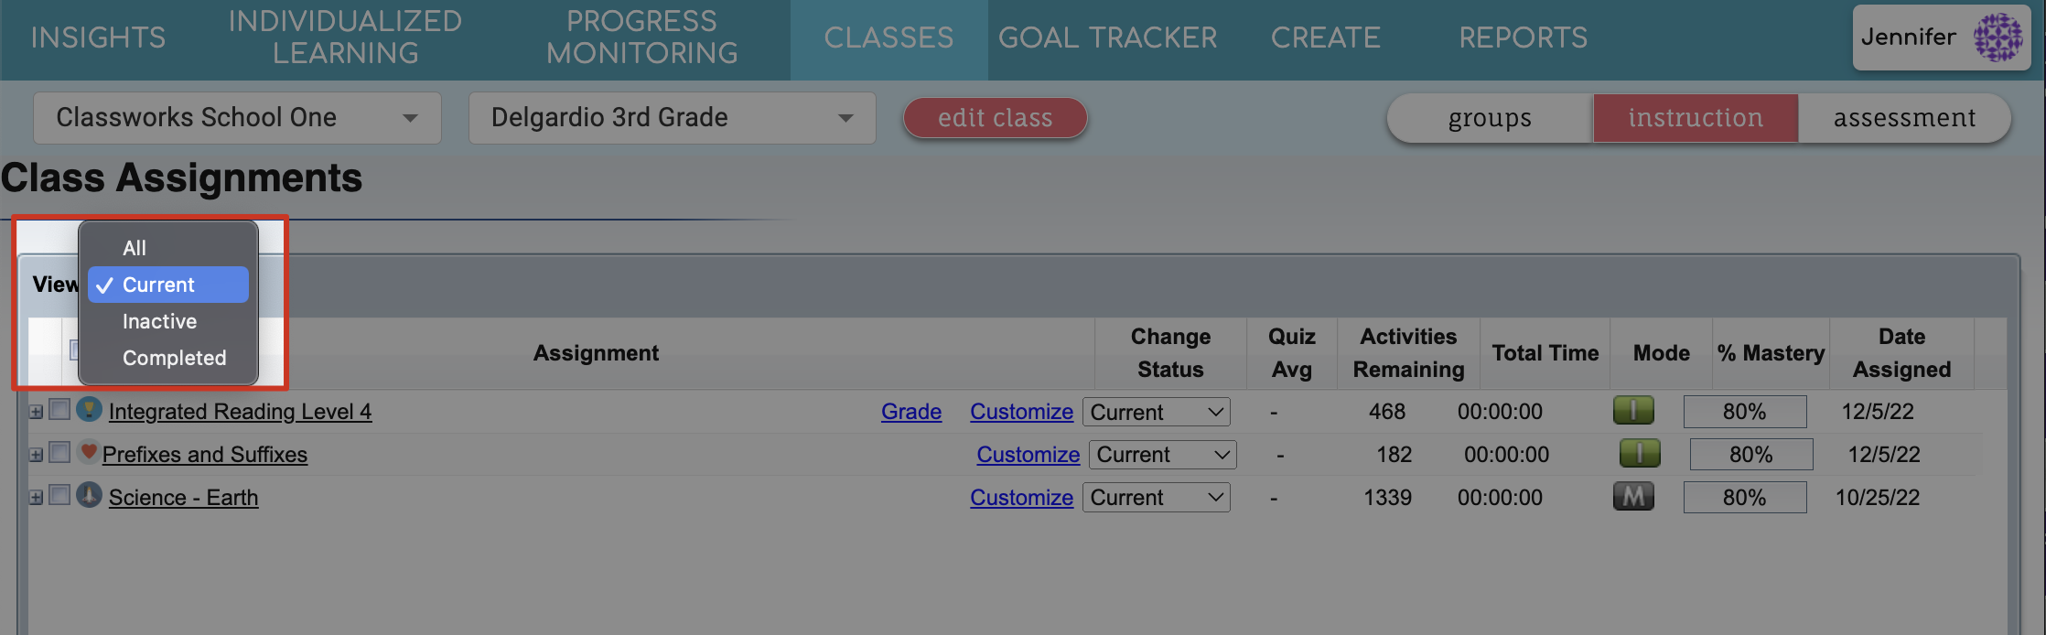This screenshot has width=2046, height=635.
Task: Click the edit class button
Action: 995,117
